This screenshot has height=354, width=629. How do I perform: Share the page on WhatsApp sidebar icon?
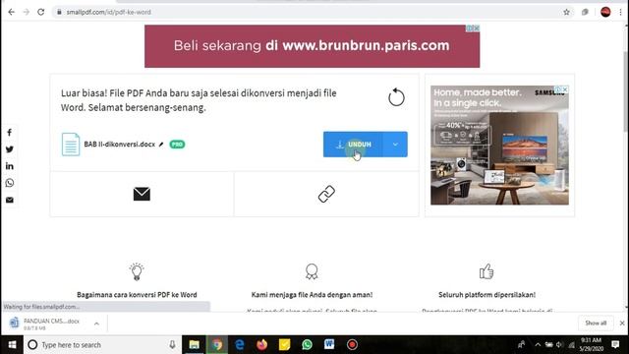coord(10,183)
